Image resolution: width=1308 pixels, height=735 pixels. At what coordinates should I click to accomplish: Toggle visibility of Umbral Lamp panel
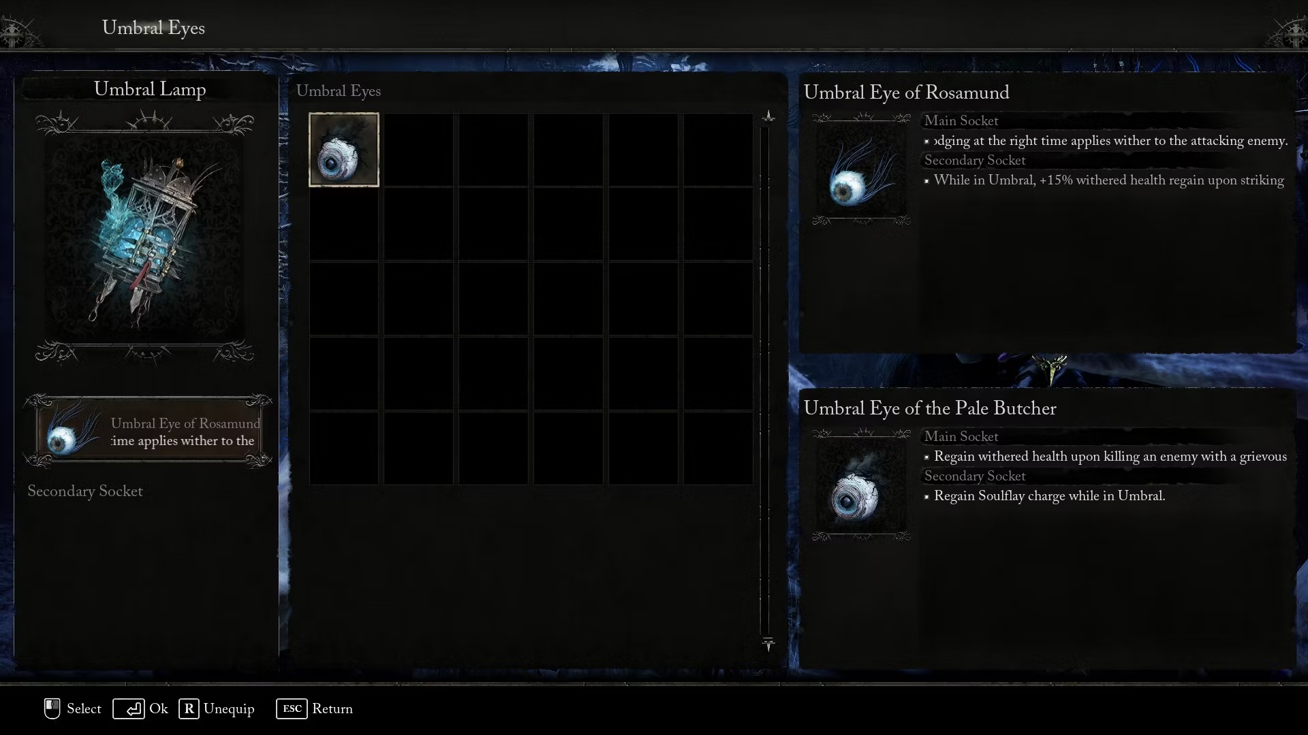[x=149, y=89]
